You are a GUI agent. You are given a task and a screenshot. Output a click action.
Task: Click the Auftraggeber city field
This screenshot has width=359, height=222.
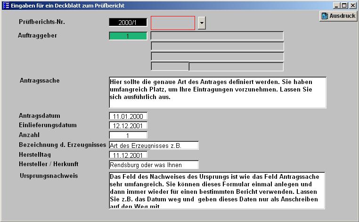(236, 67)
